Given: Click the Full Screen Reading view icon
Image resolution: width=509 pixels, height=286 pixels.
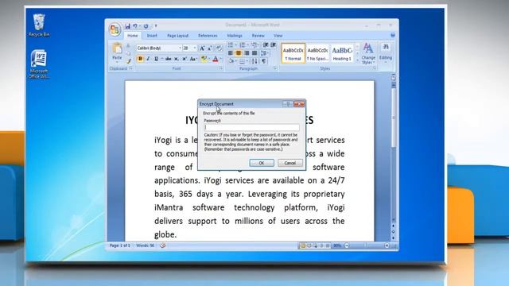Looking at the screenshot, I should click(x=309, y=245).
